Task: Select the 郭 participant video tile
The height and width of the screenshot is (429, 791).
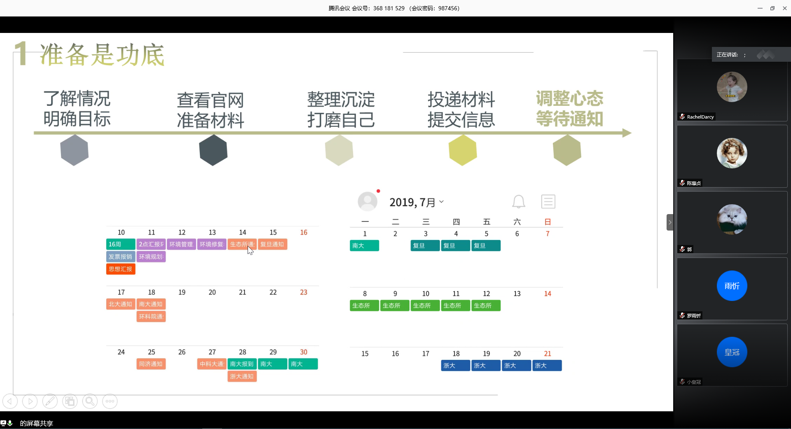Action: click(x=732, y=222)
